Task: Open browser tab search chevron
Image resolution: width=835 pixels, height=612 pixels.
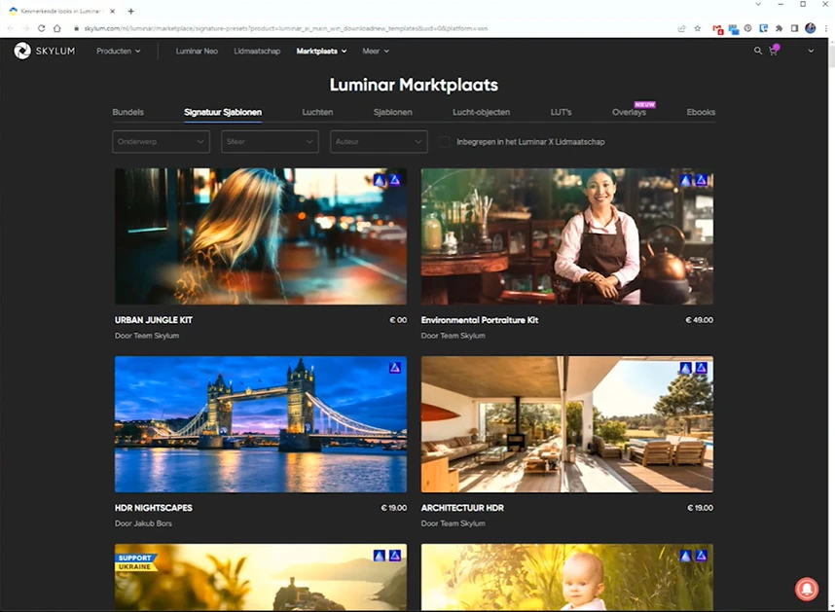Action: point(758,4)
